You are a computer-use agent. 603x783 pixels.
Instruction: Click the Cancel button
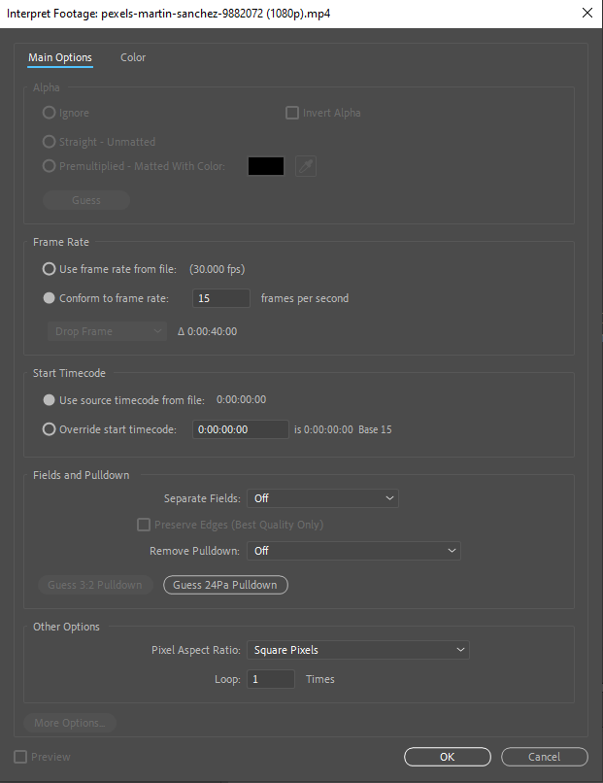[x=545, y=757]
